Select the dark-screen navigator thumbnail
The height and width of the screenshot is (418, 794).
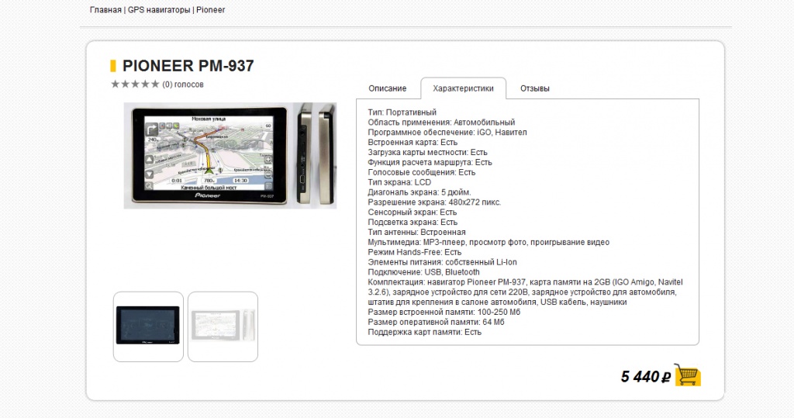pyautogui.click(x=148, y=326)
